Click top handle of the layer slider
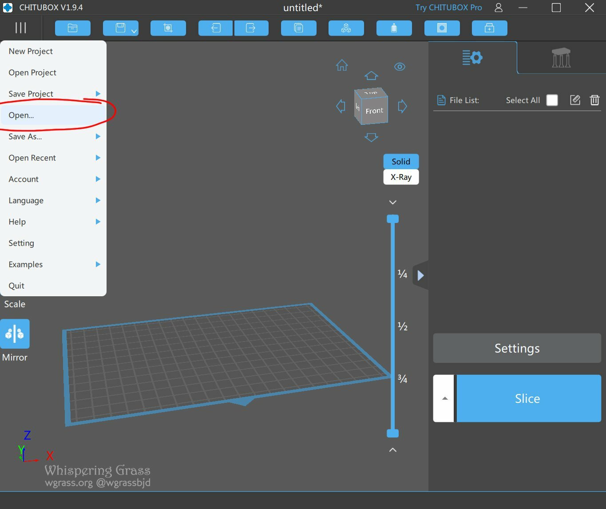 [392, 219]
